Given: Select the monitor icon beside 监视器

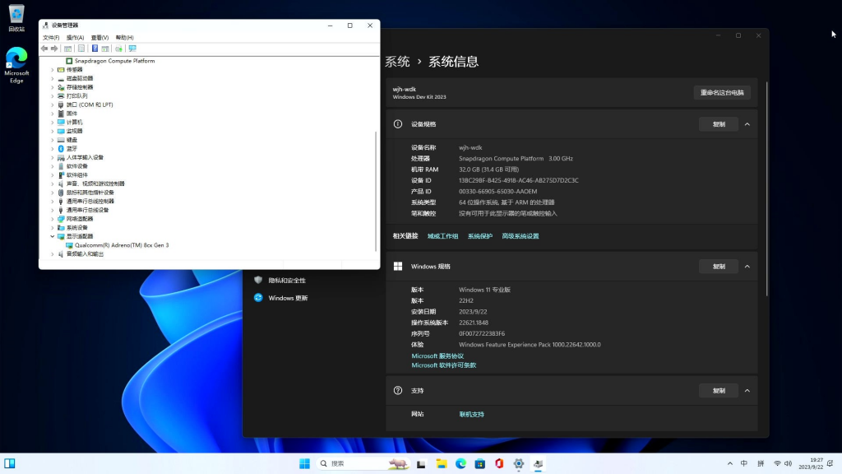Looking at the screenshot, I should pyautogui.click(x=61, y=131).
